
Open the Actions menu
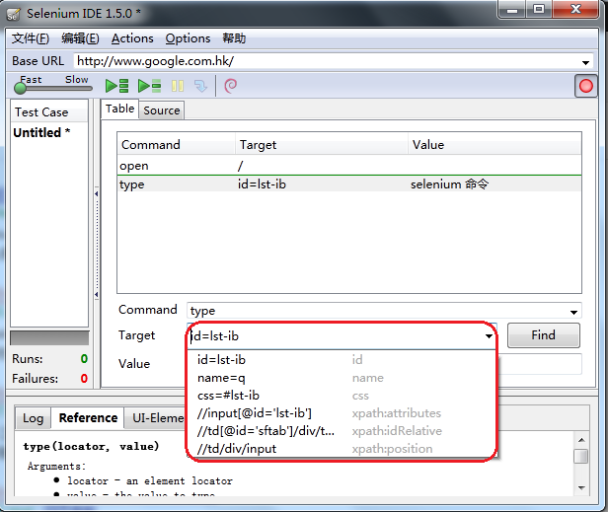[132, 38]
